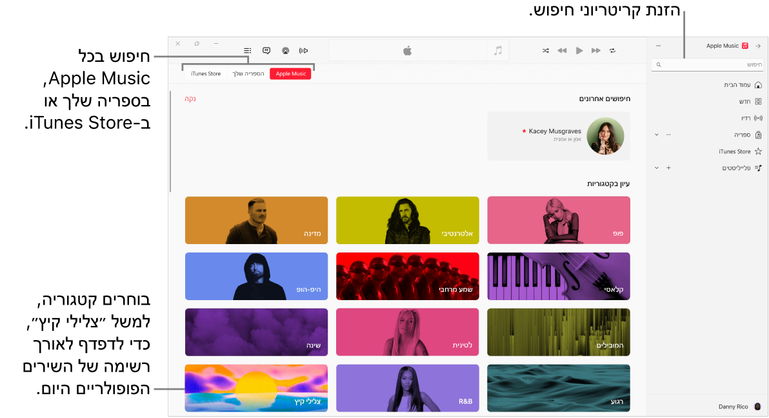Toggle the Lyrics pane
The width and height of the screenshot is (769, 418).
click(x=266, y=50)
